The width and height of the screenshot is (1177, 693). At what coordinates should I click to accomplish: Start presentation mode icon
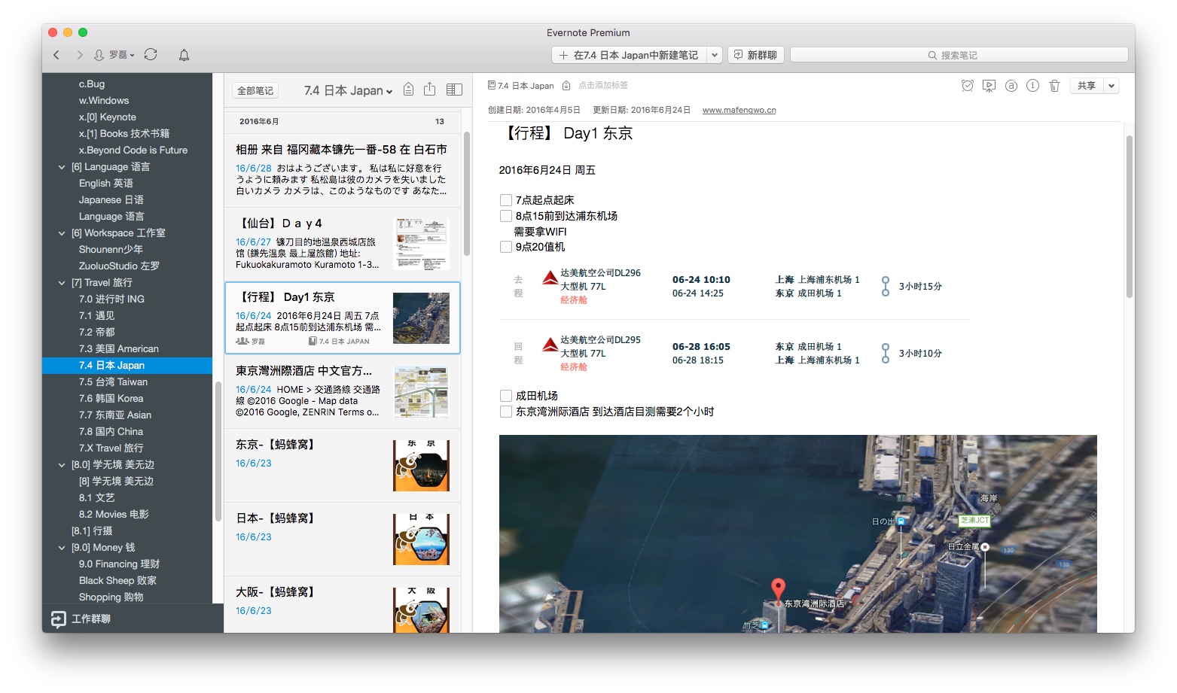[x=989, y=86]
